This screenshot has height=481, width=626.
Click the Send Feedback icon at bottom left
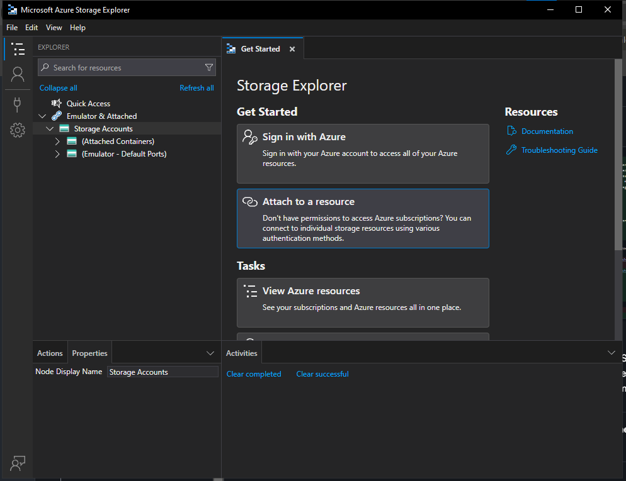(18, 463)
